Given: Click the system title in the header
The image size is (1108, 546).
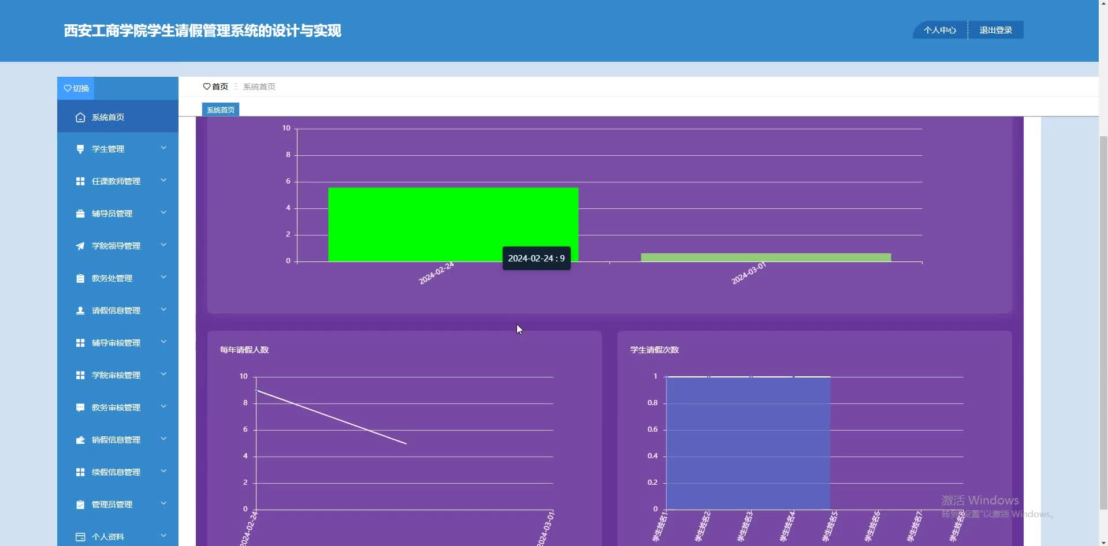Looking at the screenshot, I should [203, 31].
